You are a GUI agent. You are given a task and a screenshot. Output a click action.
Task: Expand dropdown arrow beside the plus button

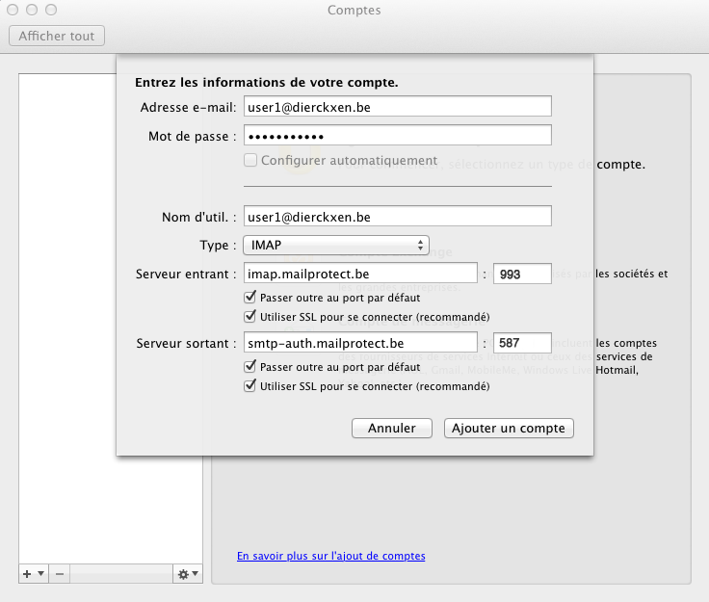pyautogui.click(x=40, y=574)
